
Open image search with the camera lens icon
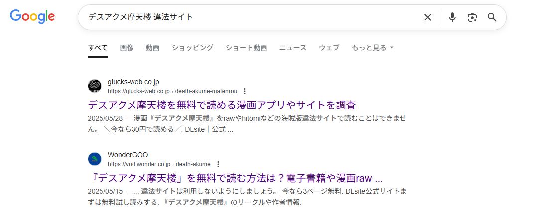(472, 17)
